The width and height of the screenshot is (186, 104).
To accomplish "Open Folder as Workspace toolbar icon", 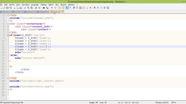I will (87, 8).
